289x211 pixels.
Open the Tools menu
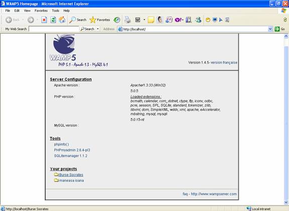click(x=55, y=11)
